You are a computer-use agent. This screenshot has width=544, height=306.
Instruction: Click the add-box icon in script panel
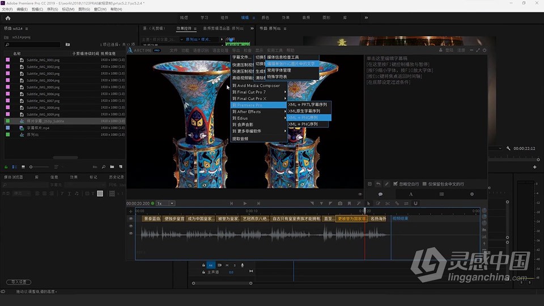(x=370, y=184)
